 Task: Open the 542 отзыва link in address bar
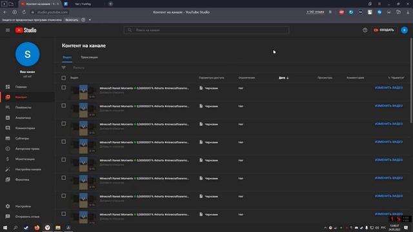(x=316, y=12)
